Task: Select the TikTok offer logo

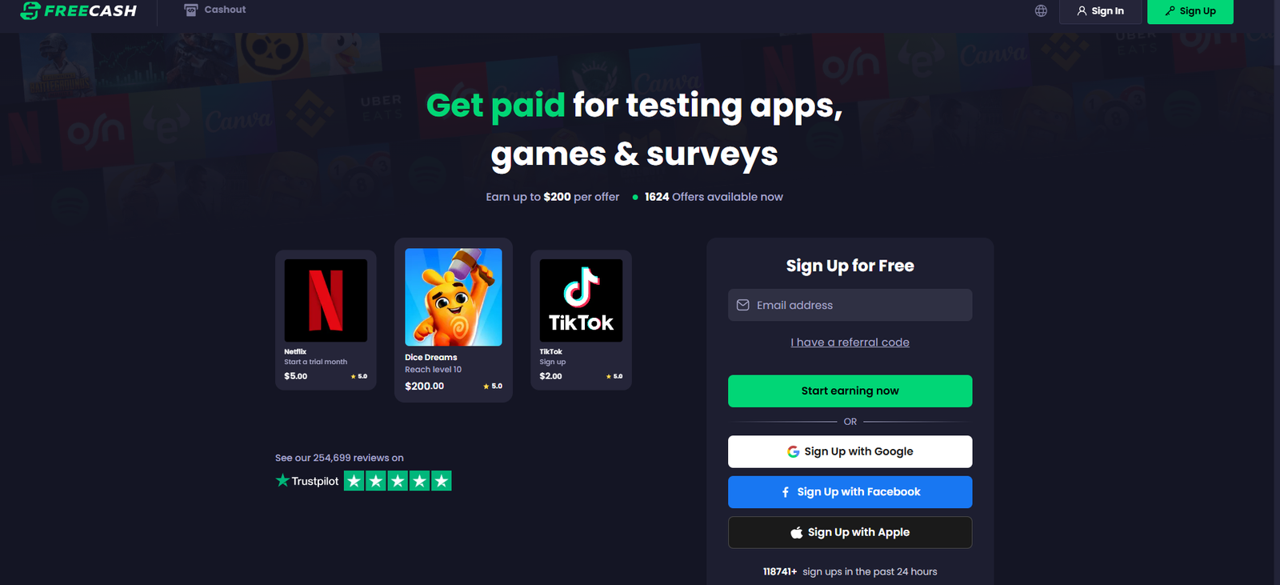Action: point(581,301)
